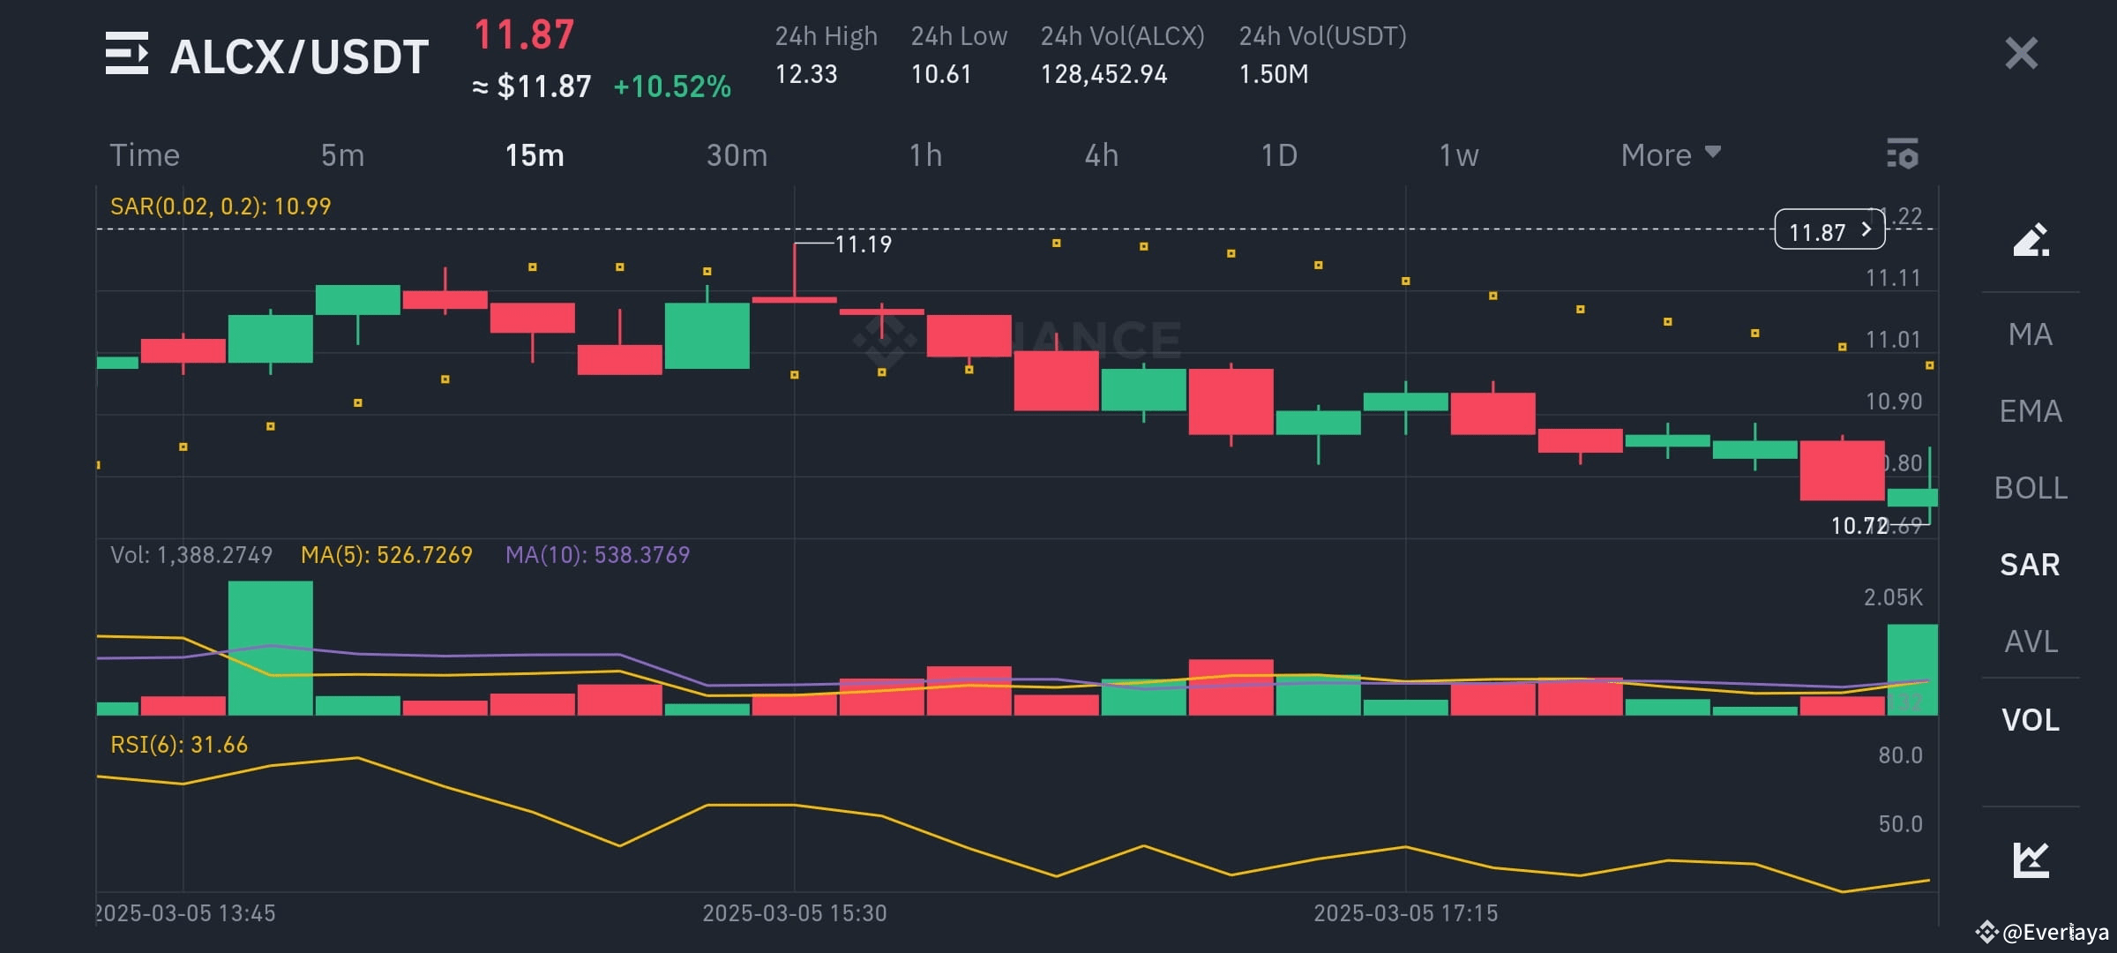Switch to the 1h timeframe tab
This screenshot has width=2117, height=953.
point(927,154)
